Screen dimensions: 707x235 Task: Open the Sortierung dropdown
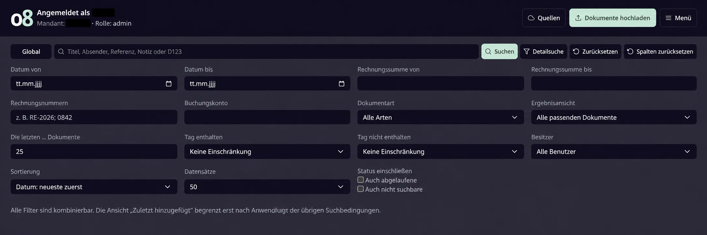tap(94, 187)
